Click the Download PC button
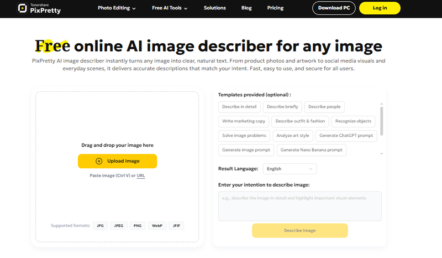This screenshot has height=258, width=442. pyautogui.click(x=334, y=8)
